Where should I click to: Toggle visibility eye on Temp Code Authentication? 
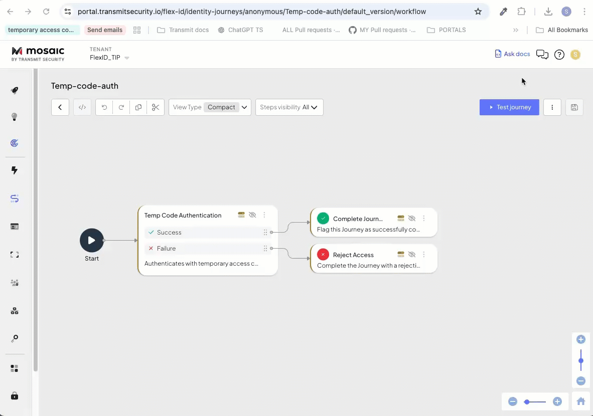(252, 215)
